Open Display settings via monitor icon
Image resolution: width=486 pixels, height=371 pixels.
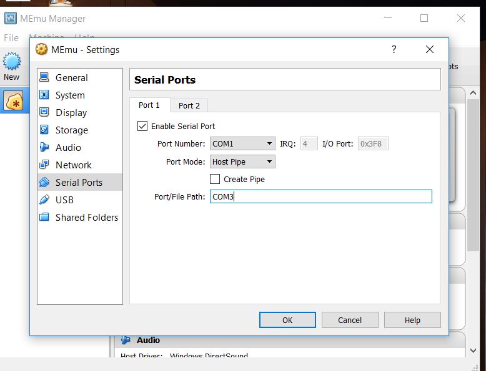coord(44,113)
